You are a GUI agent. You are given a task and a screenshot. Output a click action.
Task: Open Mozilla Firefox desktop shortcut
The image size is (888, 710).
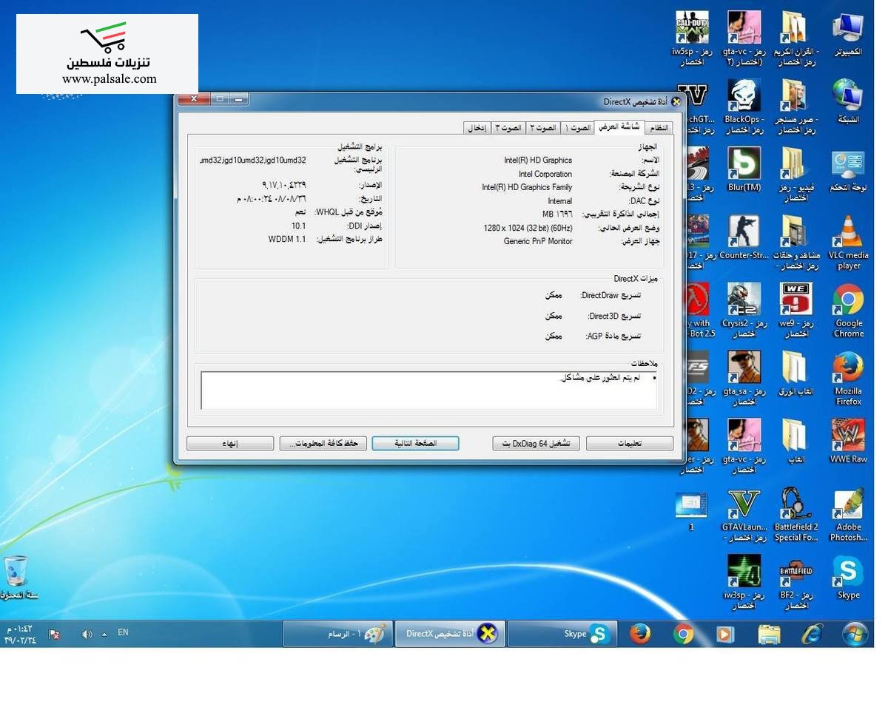848,368
